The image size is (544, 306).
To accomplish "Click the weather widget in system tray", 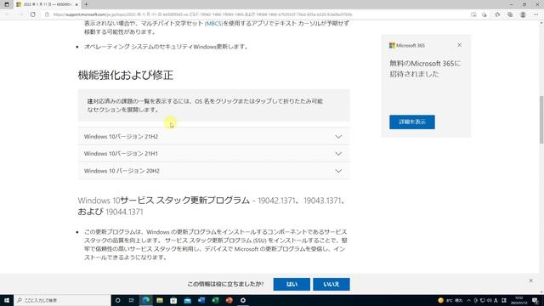I will point(450,300).
